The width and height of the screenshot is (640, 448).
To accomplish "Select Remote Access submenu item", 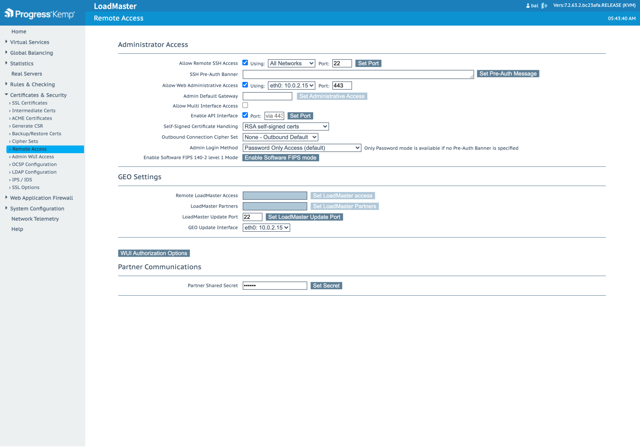I will tap(45, 149).
